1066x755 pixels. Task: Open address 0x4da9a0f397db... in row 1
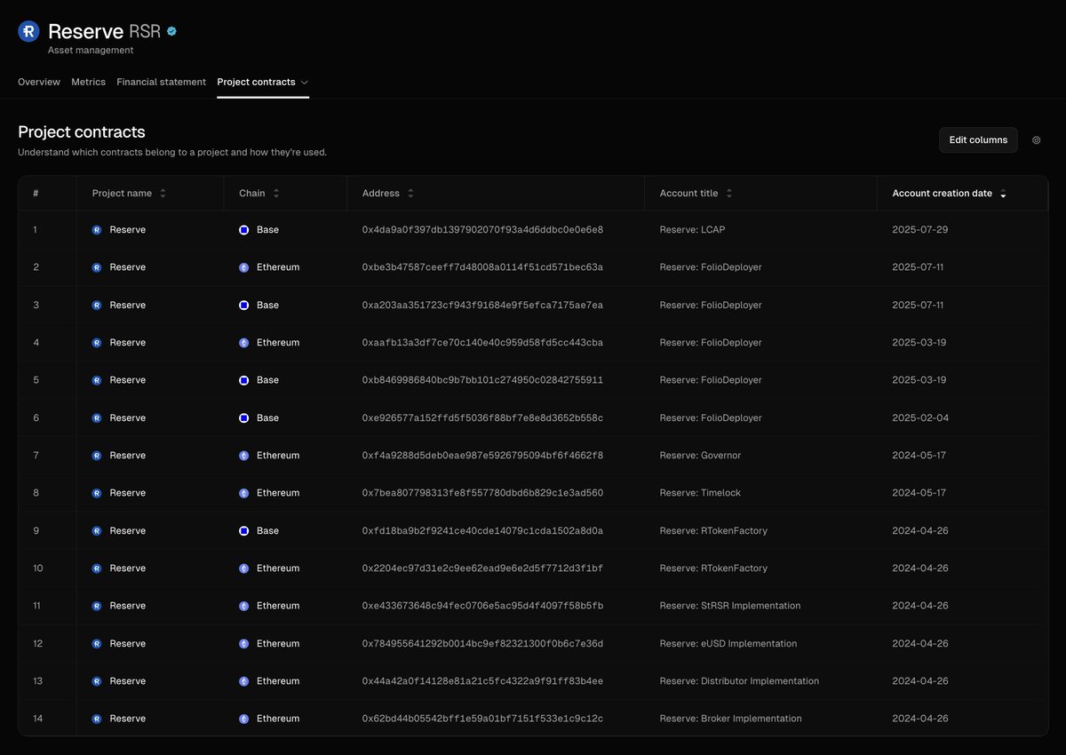click(482, 230)
